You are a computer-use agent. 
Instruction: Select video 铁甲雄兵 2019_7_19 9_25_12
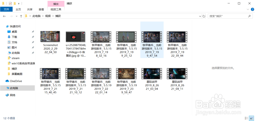tap(126, 37)
